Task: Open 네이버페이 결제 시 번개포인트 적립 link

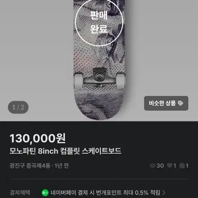Action: pyautogui.click(x=105, y=193)
